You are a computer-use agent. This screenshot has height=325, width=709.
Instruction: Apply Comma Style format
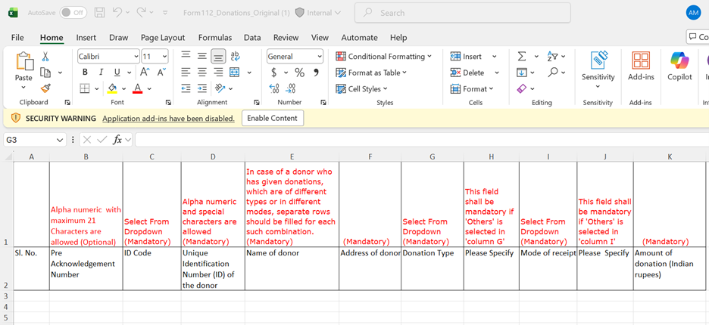click(316, 73)
